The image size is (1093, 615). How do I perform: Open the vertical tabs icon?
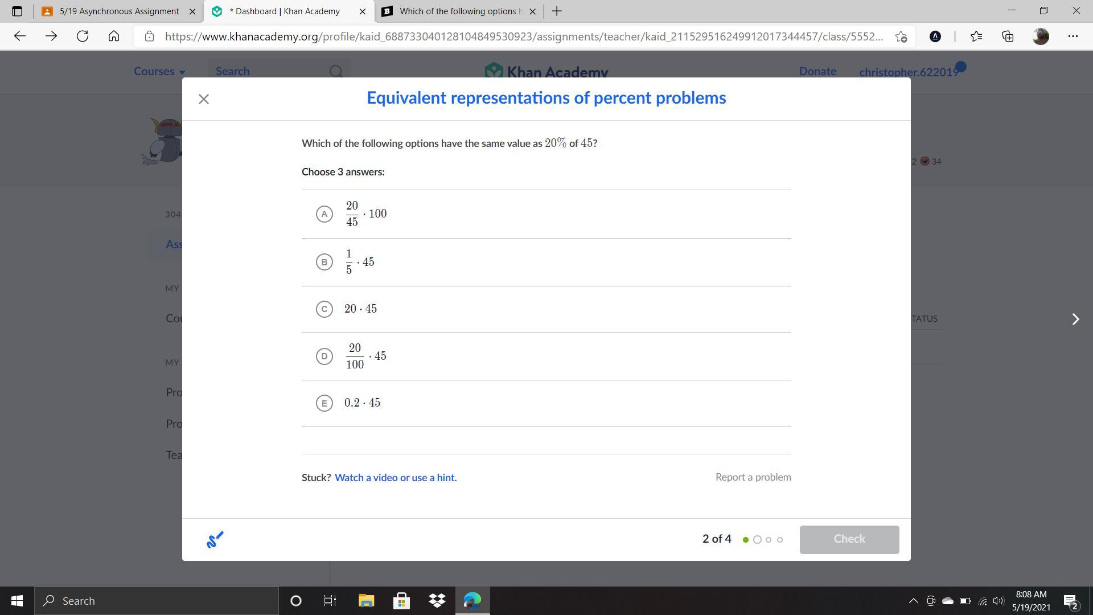(x=17, y=11)
